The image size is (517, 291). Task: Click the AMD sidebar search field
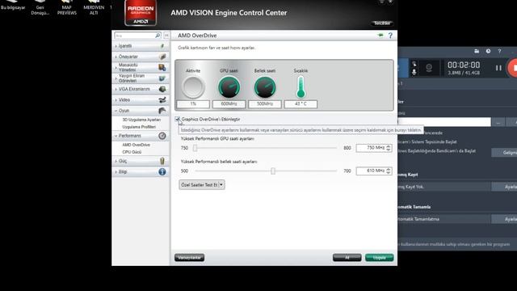pyautogui.click(x=135, y=36)
